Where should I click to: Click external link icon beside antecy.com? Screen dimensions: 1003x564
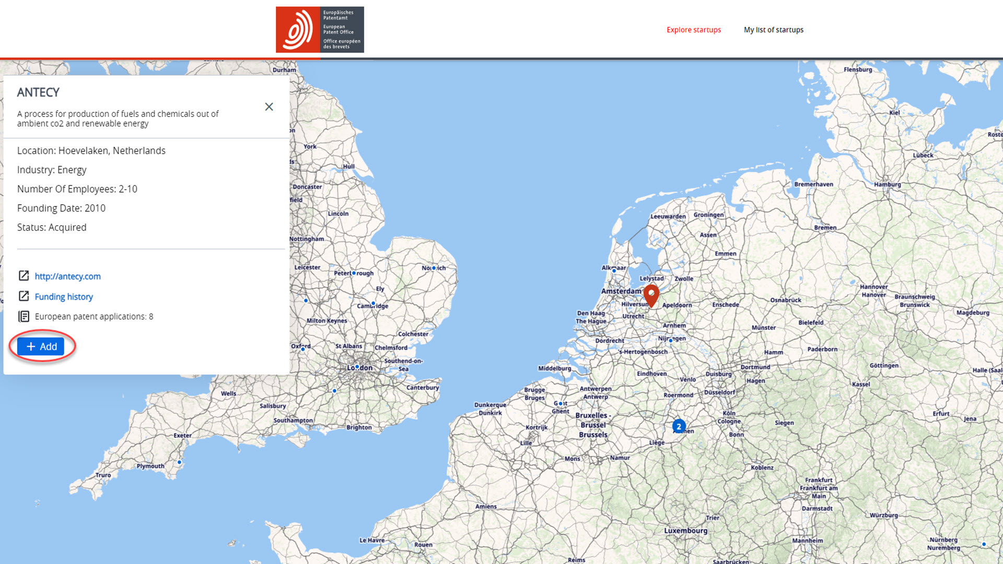coord(24,276)
